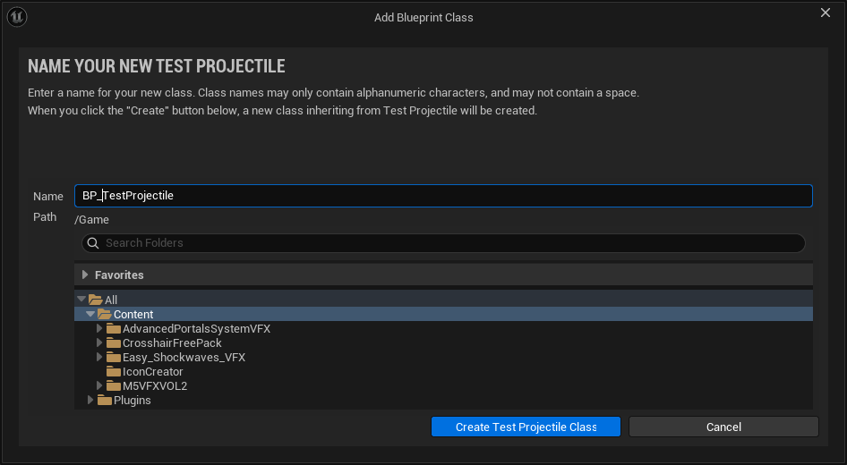Collapse the Content folder arrow
This screenshot has height=465, width=847.
[x=90, y=315]
